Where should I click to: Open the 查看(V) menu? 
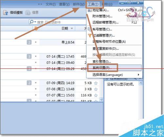point(64,4)
